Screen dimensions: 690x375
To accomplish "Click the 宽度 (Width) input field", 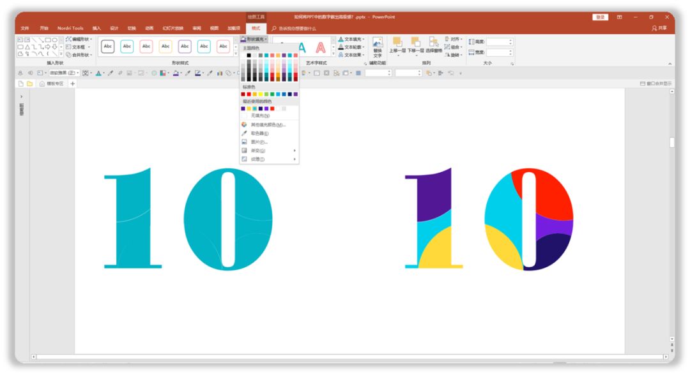I will pos(499,52).
